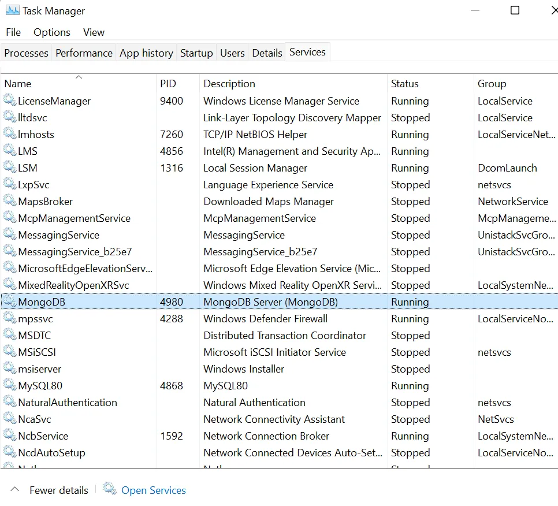Minimize the Task Manager window

pyautogui.click(x=475, y=10)
